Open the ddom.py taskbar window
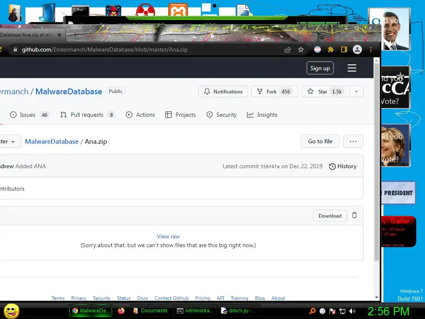 click(239, 311)
